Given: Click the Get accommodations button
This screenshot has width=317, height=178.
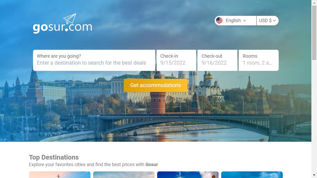Looking at the screenshot, I should click(156, 85).
